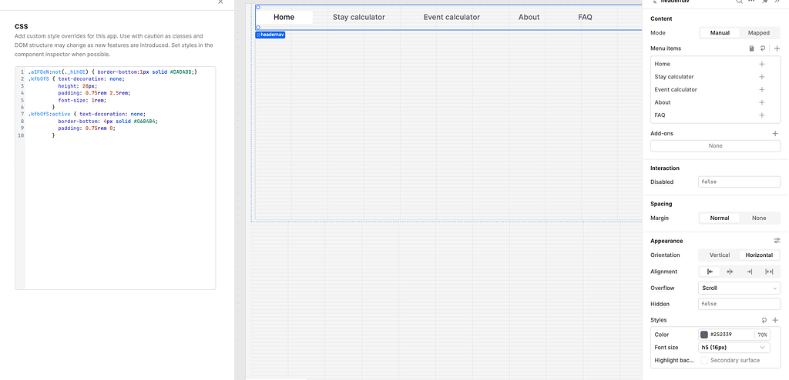Switch orientation to Horizontal
789x380 pixels.
tap(759, 255)
